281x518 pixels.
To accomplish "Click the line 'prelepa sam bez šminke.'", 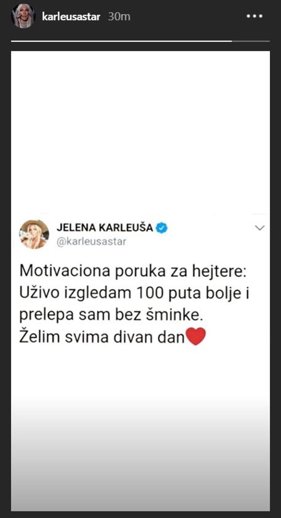I will point(111,315).
